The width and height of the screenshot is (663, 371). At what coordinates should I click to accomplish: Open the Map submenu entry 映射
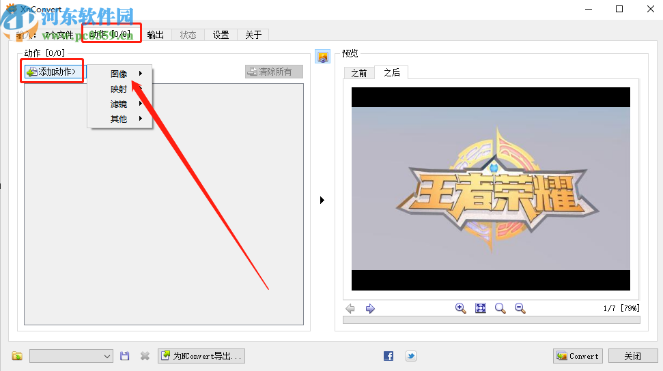[119, 89]
